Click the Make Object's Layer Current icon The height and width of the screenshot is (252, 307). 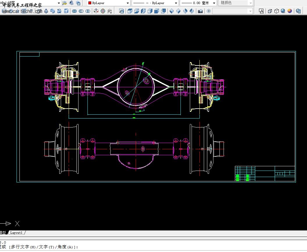pos(65,3)
